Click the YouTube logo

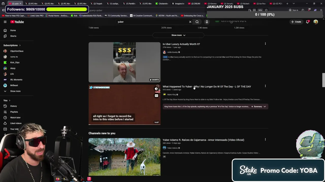click(x=17, y=22)
